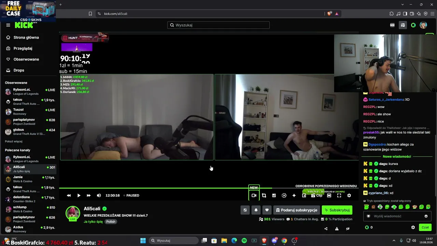Viewport: 437px width, 246px height.
Task: Click the green Subskrybuj button
Action: pos(337,210)
